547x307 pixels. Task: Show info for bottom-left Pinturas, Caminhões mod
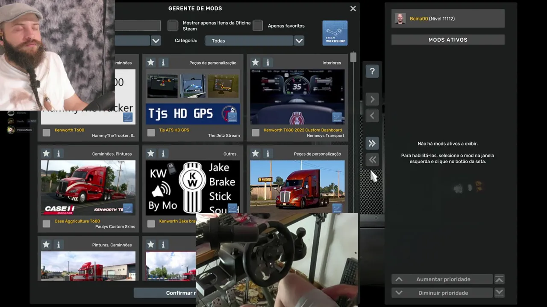click(x=59, y=245)
